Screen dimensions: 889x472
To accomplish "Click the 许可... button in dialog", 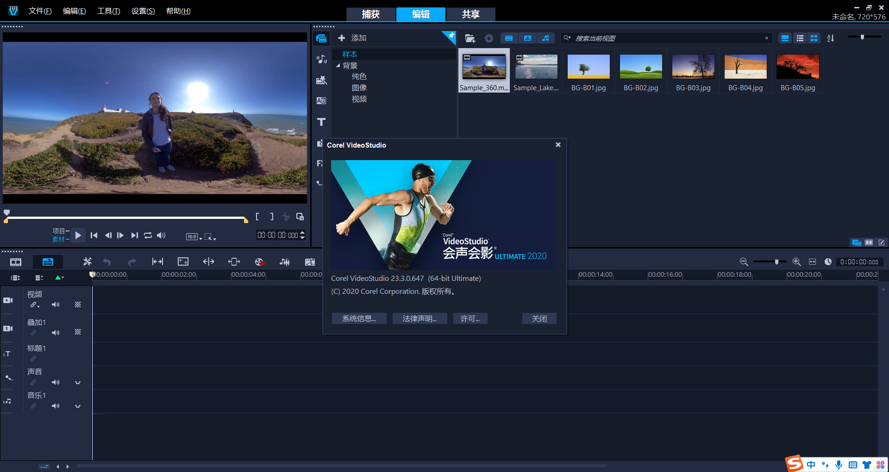I will (x=470, y=318).
